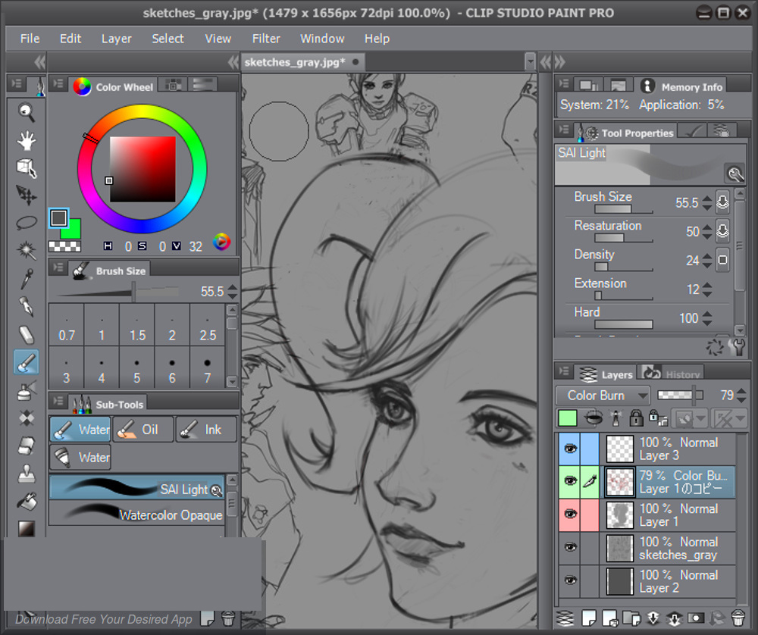Adjust the layer opacity slider
This screenshot has height=635, width=758.
point(680,396)
